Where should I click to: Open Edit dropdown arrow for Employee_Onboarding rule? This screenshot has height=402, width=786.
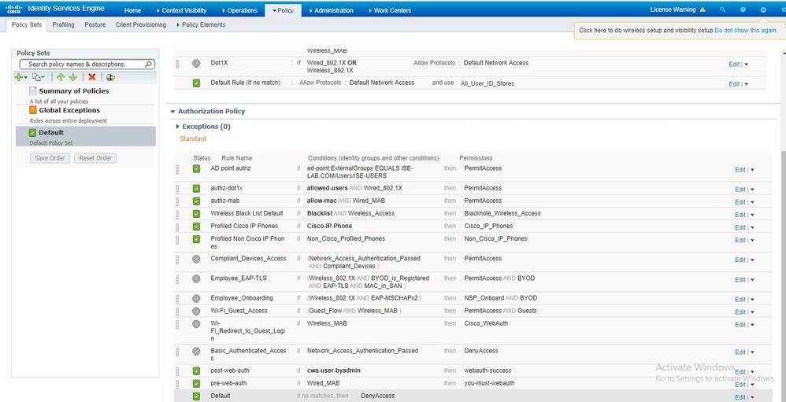tap(752, 300)
